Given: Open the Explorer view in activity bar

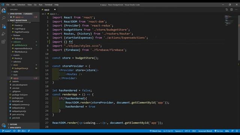Looking at the screenshot, I should click(3, 10).
